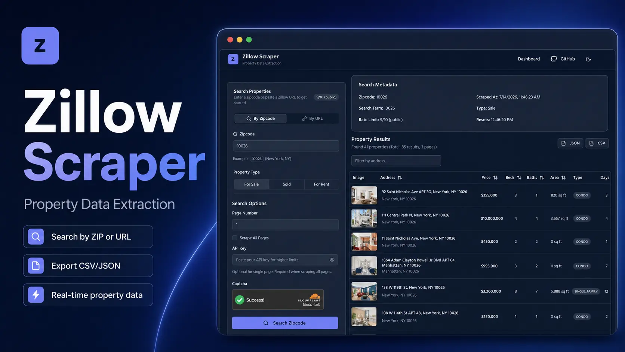
Task: Open the GitHub link in header
Action: point(563,59)
